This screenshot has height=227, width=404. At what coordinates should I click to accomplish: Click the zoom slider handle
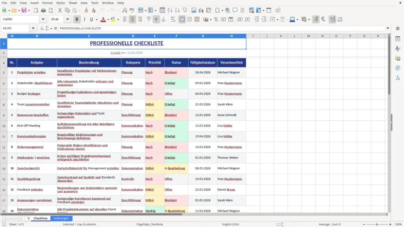[x=377, y=224]
